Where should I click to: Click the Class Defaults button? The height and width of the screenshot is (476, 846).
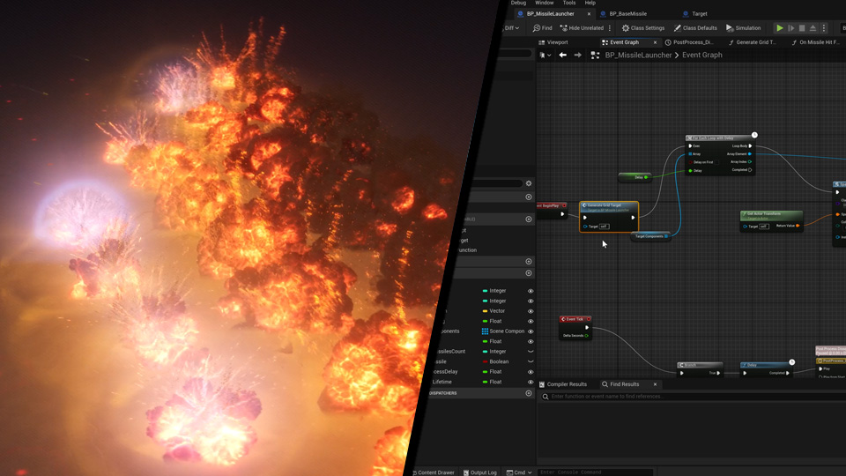click(695, 28)
